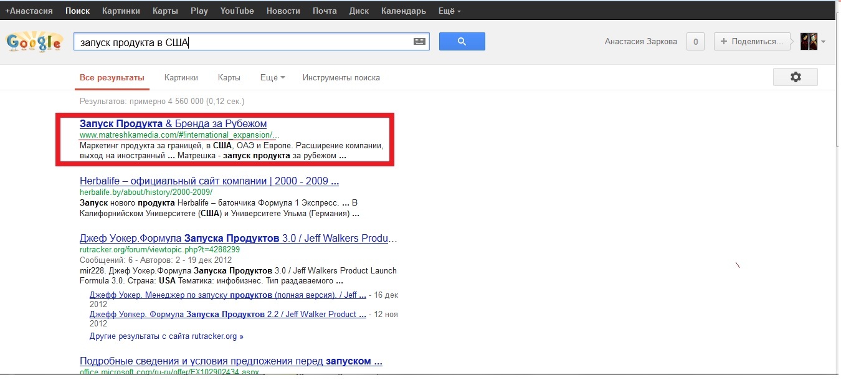Click the blue search magnifier button
This screenshot has height=380, width=841.
[462, 42]
